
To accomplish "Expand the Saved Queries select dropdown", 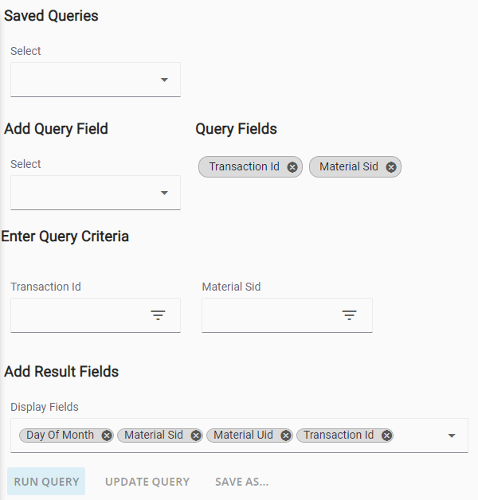I will [x=96, y=80].
